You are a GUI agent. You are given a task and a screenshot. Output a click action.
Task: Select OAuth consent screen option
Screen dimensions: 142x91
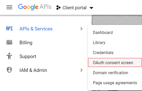pos(115,63)
